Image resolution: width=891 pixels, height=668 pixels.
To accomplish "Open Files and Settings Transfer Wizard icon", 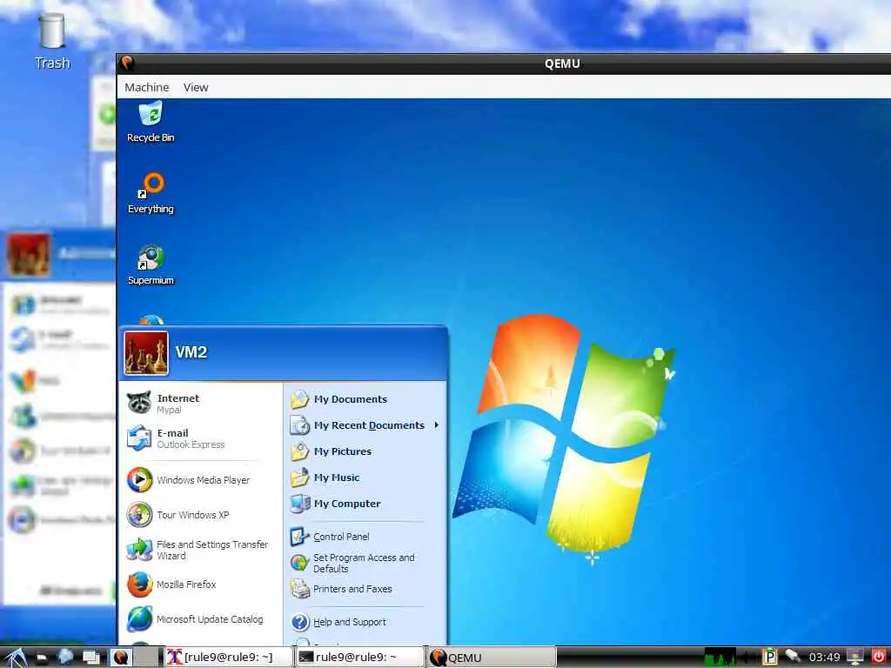I will (x=139, y=550).
